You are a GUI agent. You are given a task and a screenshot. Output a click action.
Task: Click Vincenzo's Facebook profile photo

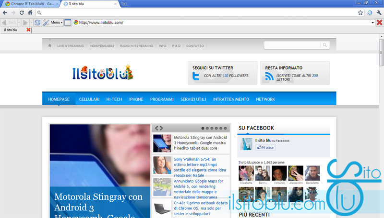[x=279, y=173]
